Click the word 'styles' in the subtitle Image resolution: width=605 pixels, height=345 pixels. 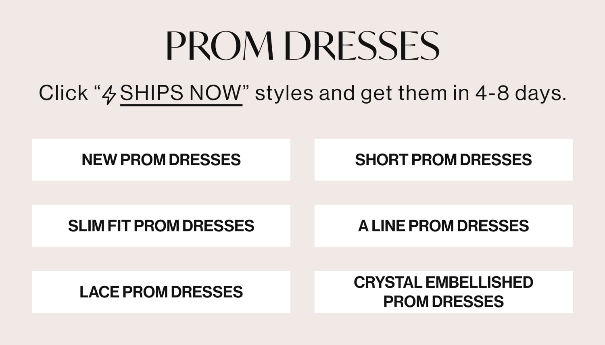click(284, 94)
